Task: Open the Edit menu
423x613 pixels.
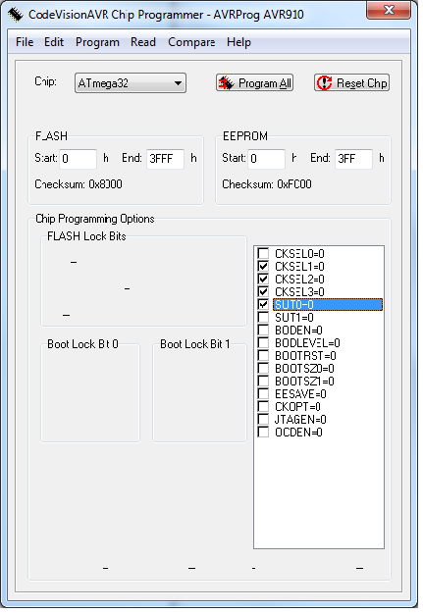Action: 54,42
